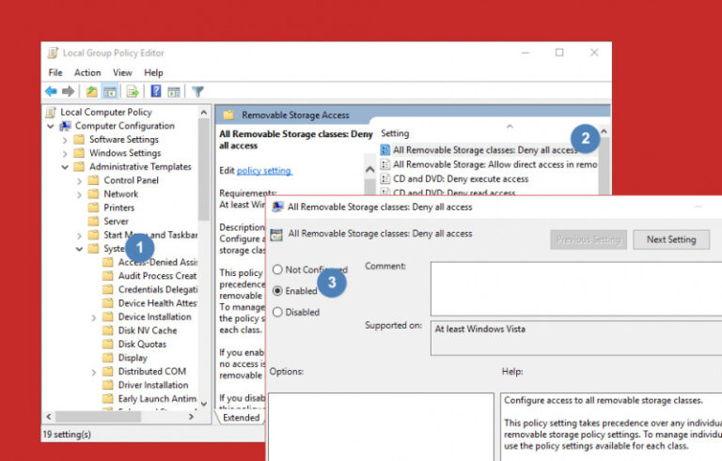722x461 pixels.
Task: Click the Up One Level folder icon
Action: pos(91,91)
